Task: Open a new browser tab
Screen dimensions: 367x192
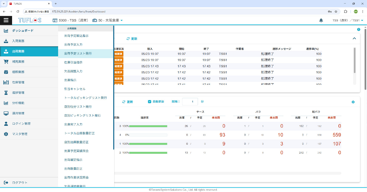Action: (x=56, y=4)
